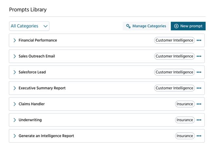The height and width of the screenshot is (152, 218).
Task: Click the gears icon in Manage Categories
Action: [x=129, y=26]
